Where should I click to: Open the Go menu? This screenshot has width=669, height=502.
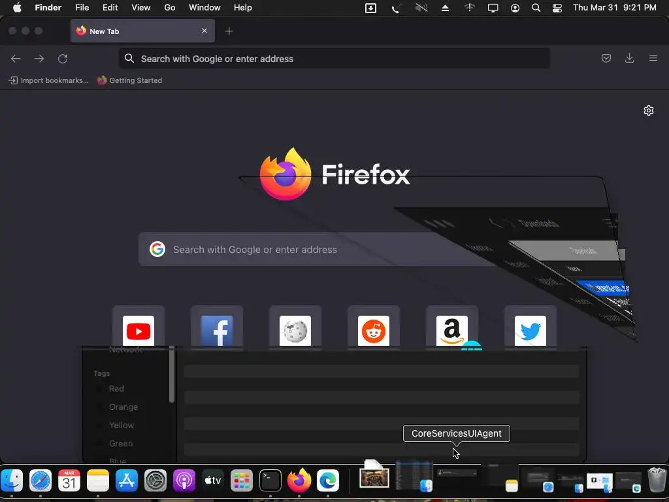(x=170, y=8)
